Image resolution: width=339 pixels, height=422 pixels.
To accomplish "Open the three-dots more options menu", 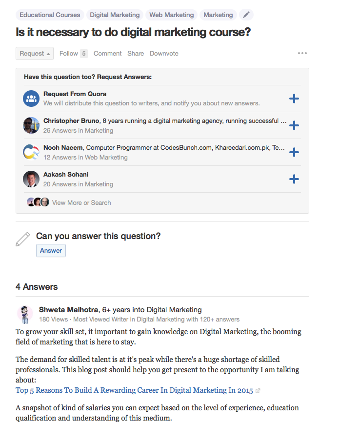I will (x=302, y=53).
